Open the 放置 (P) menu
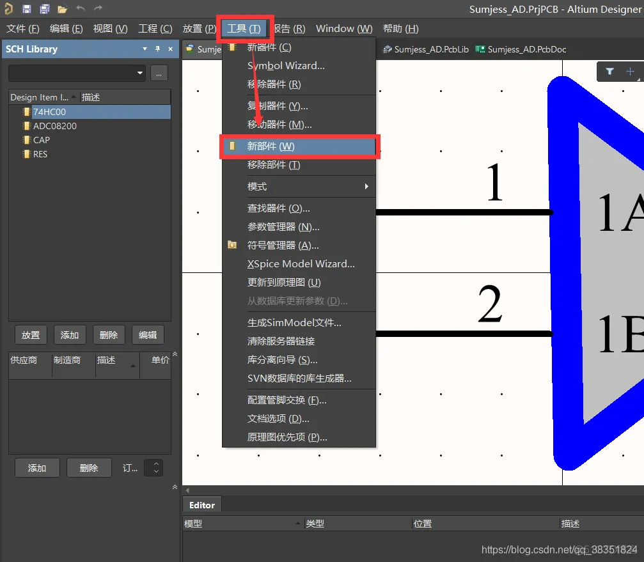 199,29
